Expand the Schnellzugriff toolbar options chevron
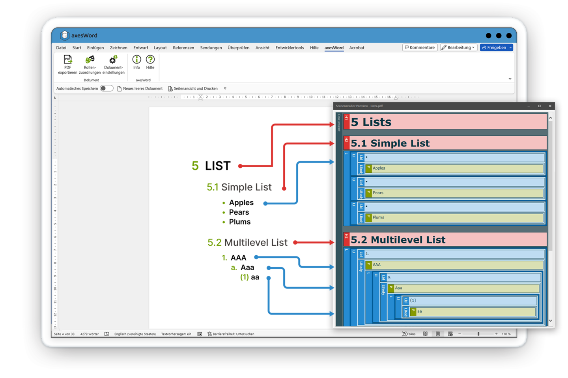This screenshot has width=568, height=378. click(x=225, y=88)
